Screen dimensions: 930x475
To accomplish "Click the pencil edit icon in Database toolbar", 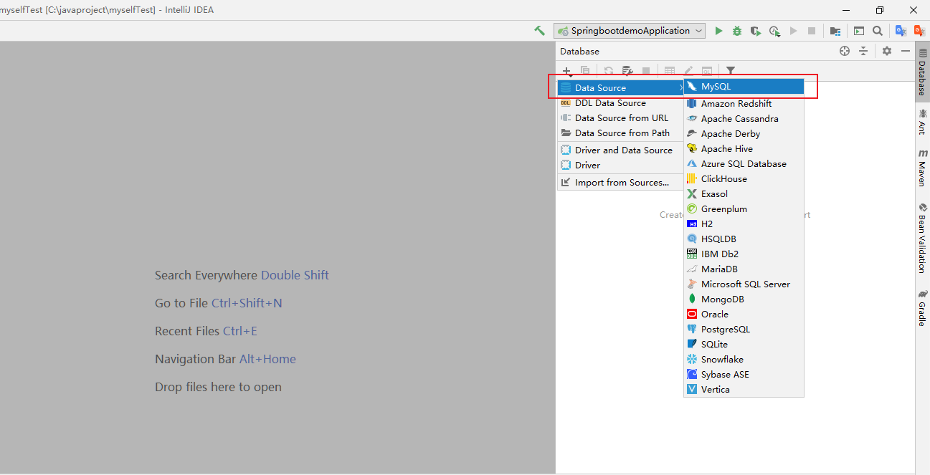I will (x=688, y=71).
